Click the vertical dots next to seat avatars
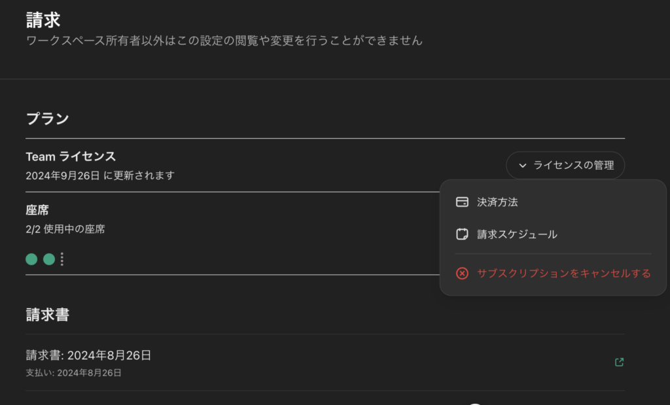670x405 pixels. [x=62, y=259]
